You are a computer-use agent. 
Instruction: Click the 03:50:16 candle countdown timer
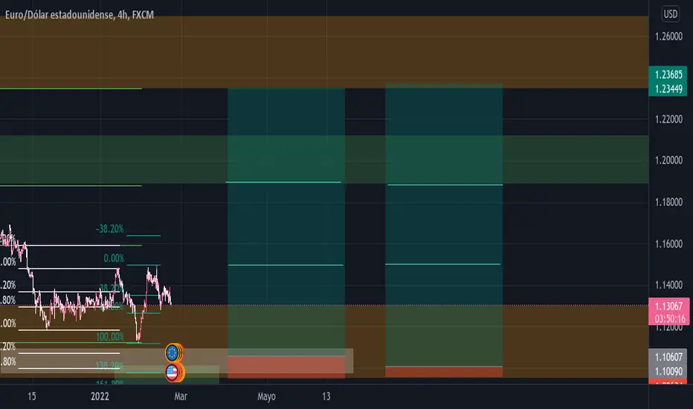(668, 318)
